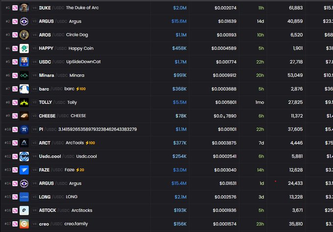Click transactions "61,883" for DUKE
This screenshot has width=333, height=232.
click(x=296, y=8)
